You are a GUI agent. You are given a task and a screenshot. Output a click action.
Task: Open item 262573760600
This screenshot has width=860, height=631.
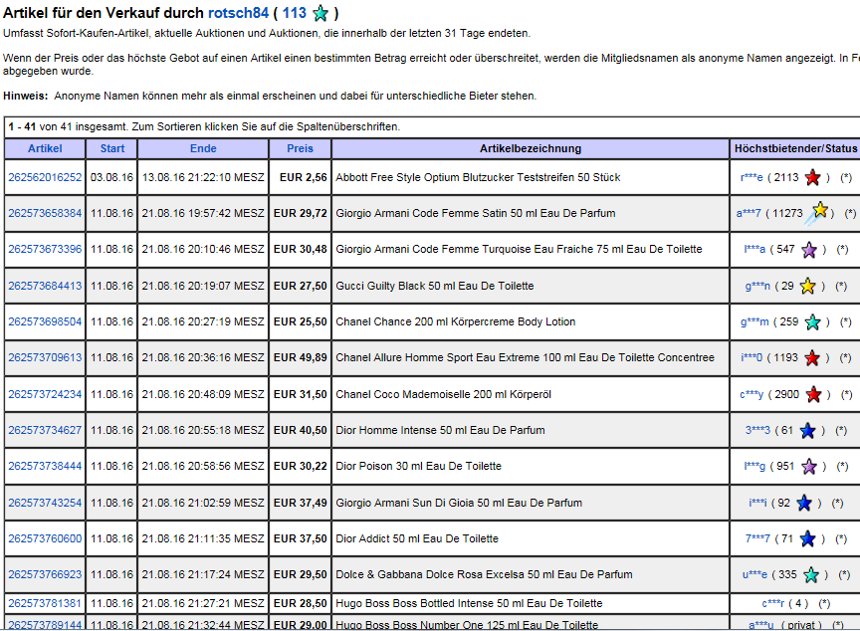coord(45,538)
